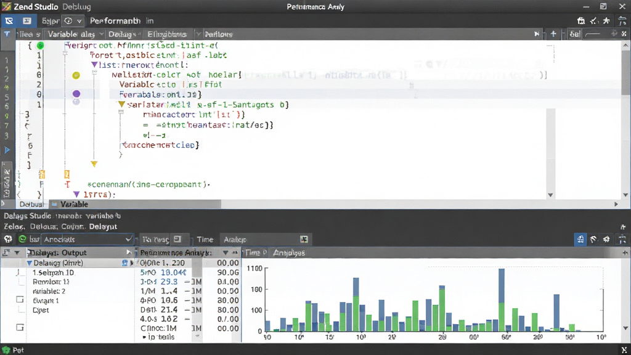Expand the 'Debug' row in the output tree
This screenshot has height=355, width=631.
pyautogui.click(x=30, y=263)
